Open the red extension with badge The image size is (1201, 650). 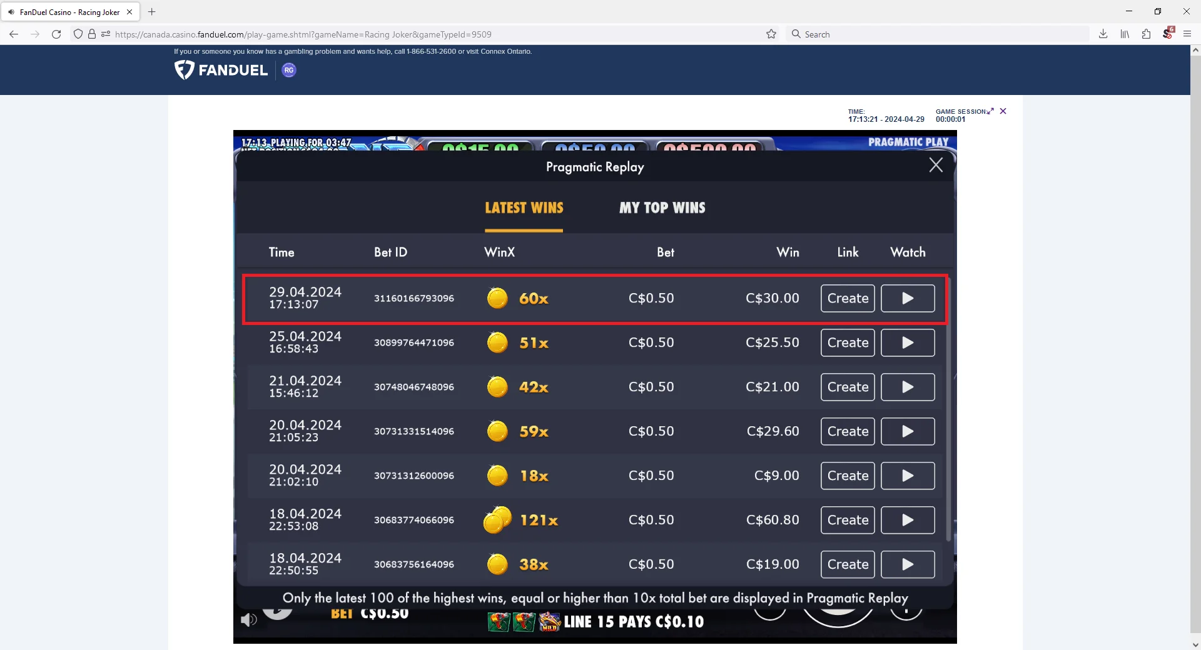click(1168, 34)
